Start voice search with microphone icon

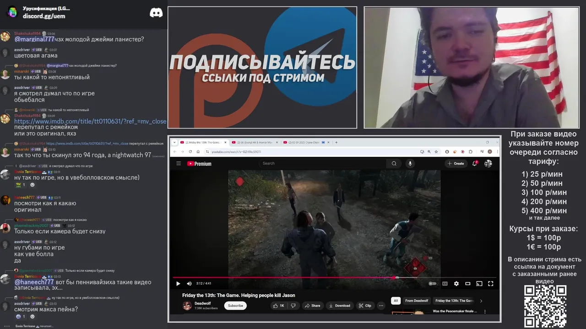[x=410, y=164]
